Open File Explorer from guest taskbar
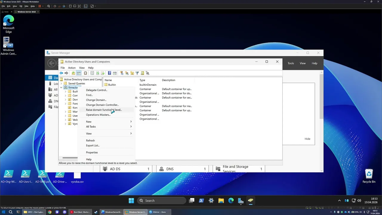 pyautogui.click(x=221, y=200)
